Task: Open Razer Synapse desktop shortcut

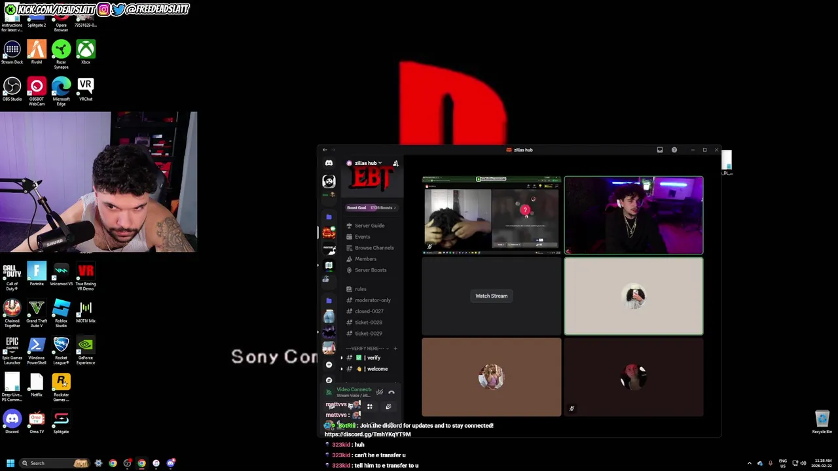Action: pos(61,54)
